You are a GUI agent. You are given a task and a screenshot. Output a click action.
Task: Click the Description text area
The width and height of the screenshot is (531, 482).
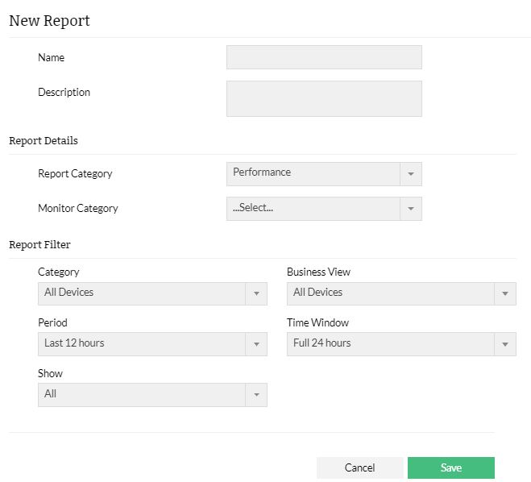tap(324, 98)
